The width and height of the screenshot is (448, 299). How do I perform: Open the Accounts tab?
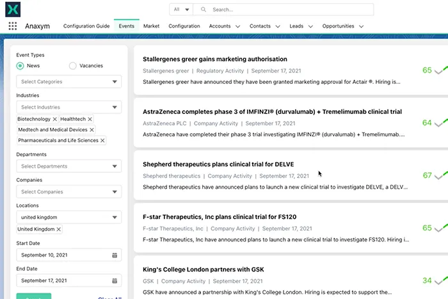point(220,26)
